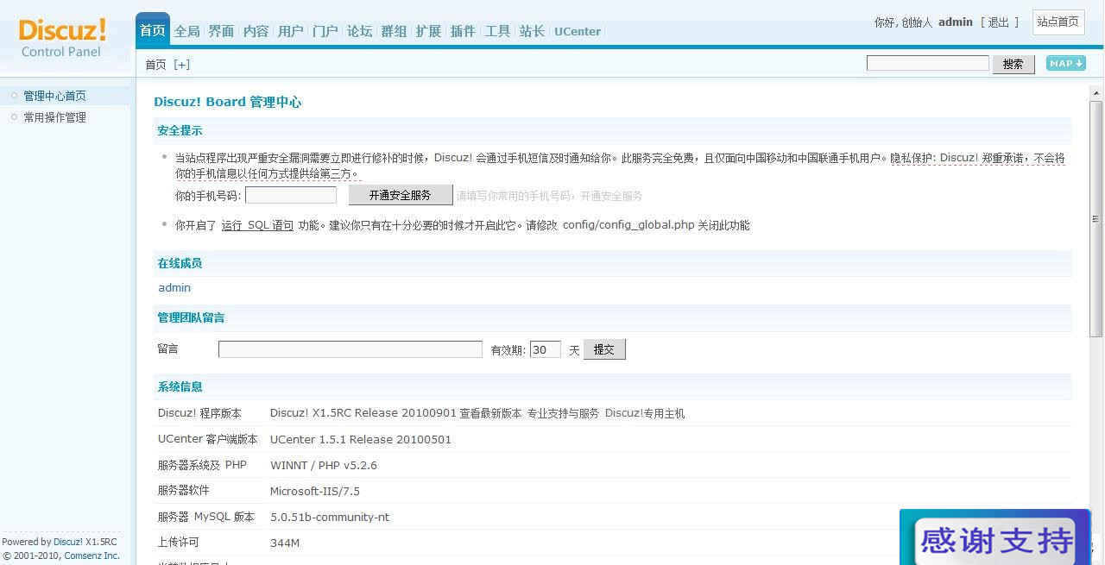Click the UCenter 1.5.1 Release 20100501 text
This screenshot has width=1105, height=565.
[361, 439]
